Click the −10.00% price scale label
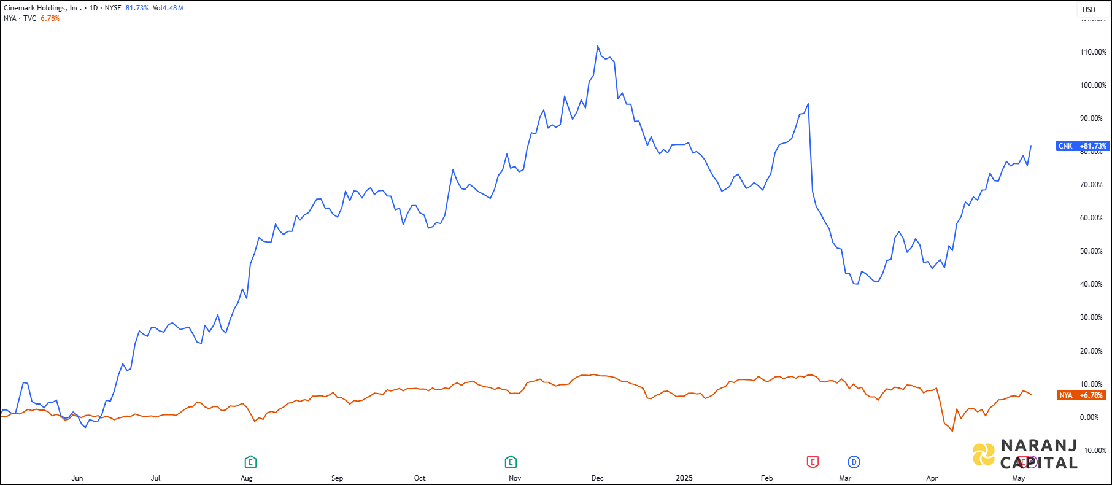1112x485 pixels. pyautogui.click(x=1092, y=451)
